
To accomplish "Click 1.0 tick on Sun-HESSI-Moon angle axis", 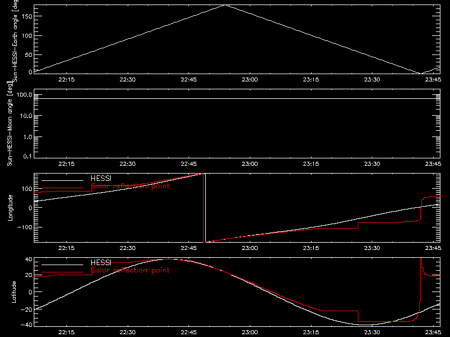I will pyautogui.click(x=28, y=137).
